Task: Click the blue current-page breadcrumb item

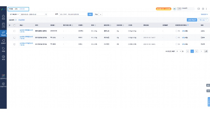Action: [22, 9]
